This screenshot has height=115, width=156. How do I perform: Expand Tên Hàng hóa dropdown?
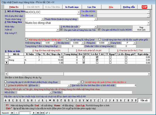pyautogui.click(x=148, y=23)
